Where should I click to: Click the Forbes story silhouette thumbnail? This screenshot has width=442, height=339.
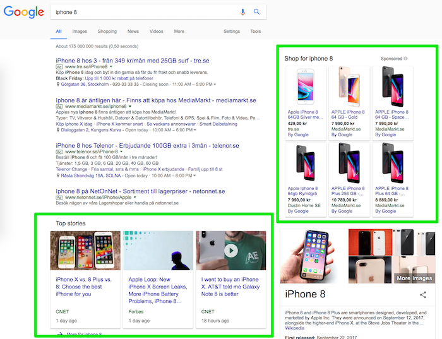tap(158, 251)
